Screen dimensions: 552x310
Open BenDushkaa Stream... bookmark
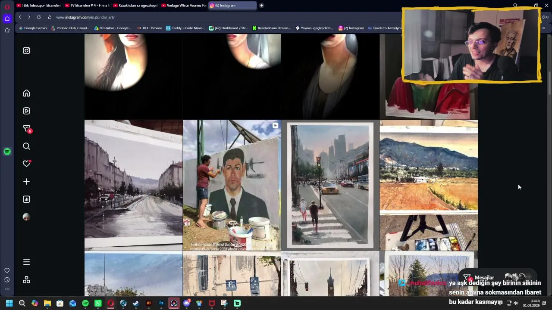click(272, 28)
